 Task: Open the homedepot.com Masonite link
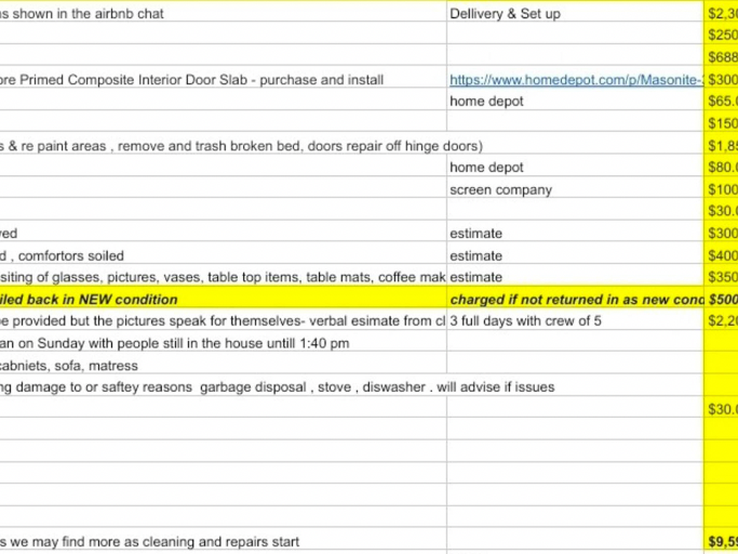tap(576, 79)
